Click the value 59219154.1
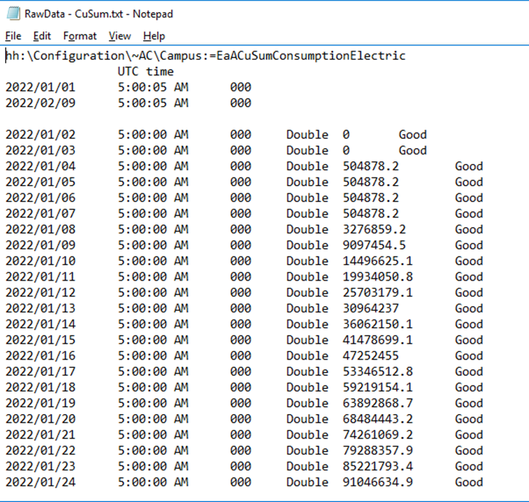This screenshot has height=502, width=529. pyautogui.click(x=378, y=388)
